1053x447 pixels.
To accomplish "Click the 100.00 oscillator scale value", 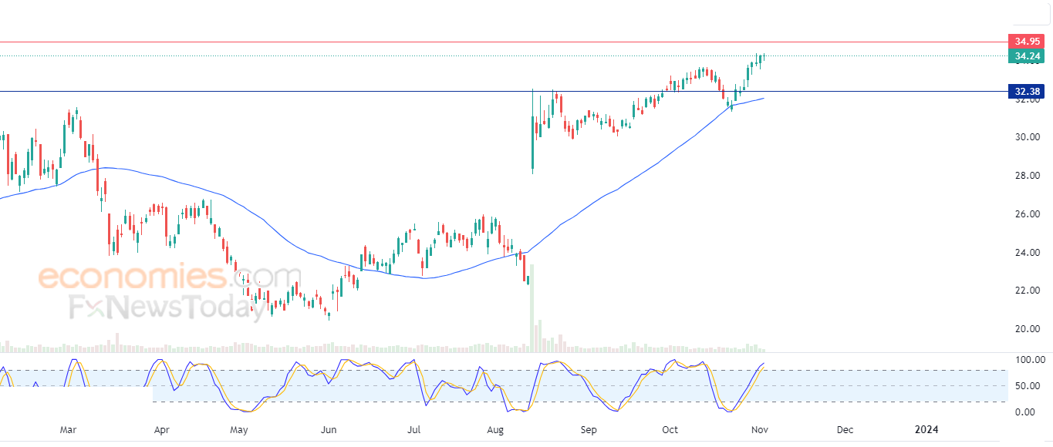I will coord(1029,360).
